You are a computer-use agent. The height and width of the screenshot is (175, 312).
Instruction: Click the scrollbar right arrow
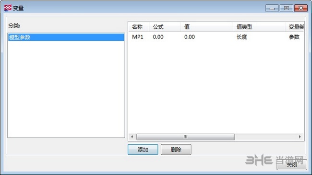coord(300,137)
